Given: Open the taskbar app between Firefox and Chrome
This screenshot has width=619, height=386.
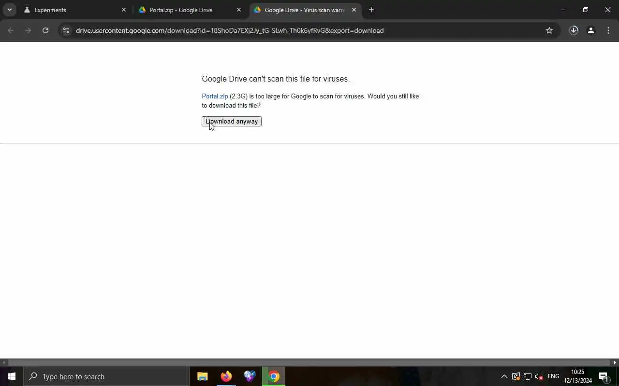Looking at the screenshot, I should tap(250, 376).
